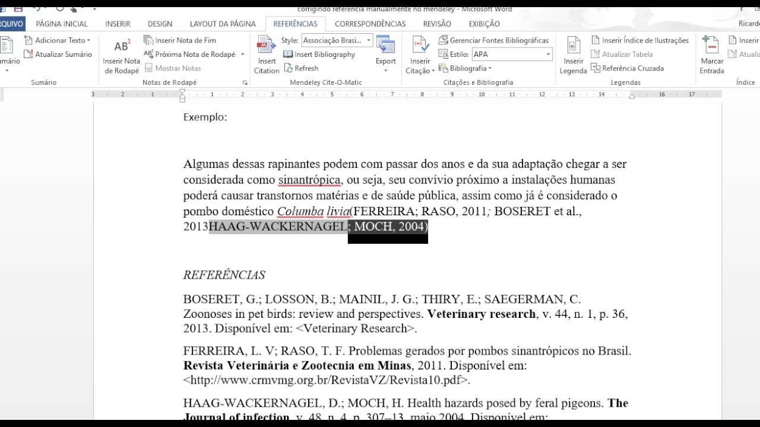Open the ARQUIVO tab
Image resolution: width=760 pixels, height=427 pixels.
(11, 24)
